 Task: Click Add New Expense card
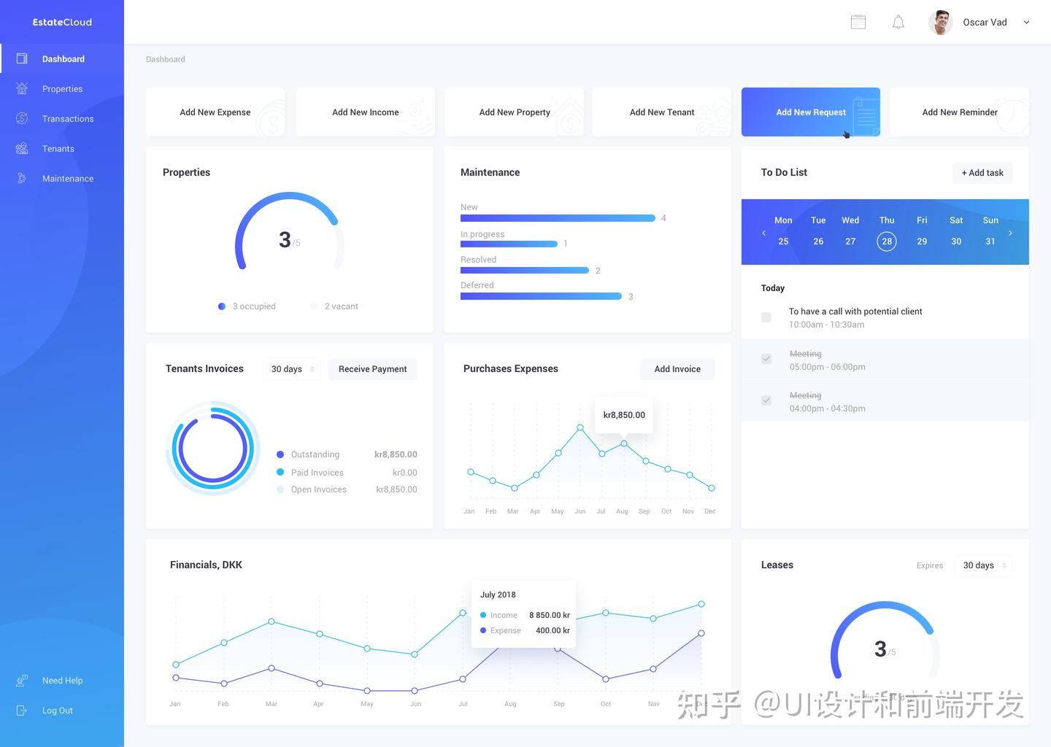click(x=215, y=112)
